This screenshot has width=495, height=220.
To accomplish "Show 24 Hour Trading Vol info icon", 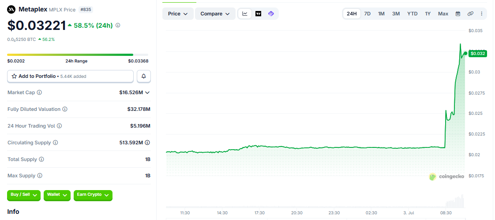I will pos(60,126).
